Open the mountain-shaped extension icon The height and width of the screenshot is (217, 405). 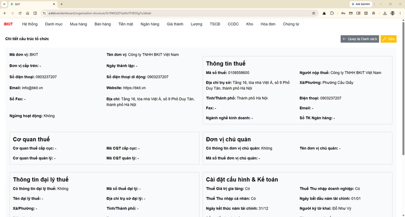coord(324,13)
